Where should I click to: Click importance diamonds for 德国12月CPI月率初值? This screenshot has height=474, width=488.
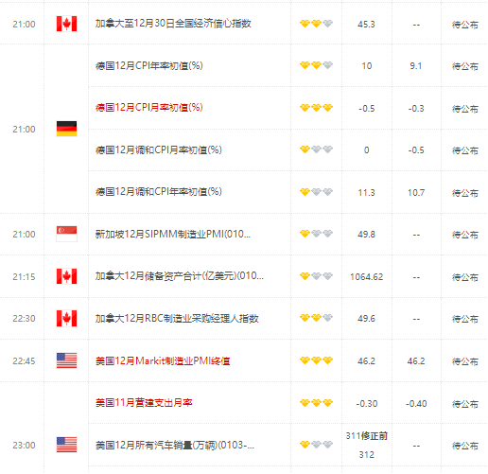pyautogui.click(x=316, y=108)
